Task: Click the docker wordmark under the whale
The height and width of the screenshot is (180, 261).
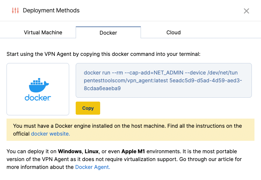Action: point(38,98)
